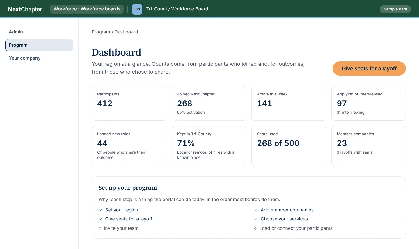Click the Why: each step explanation text

(x=189, y=200)
